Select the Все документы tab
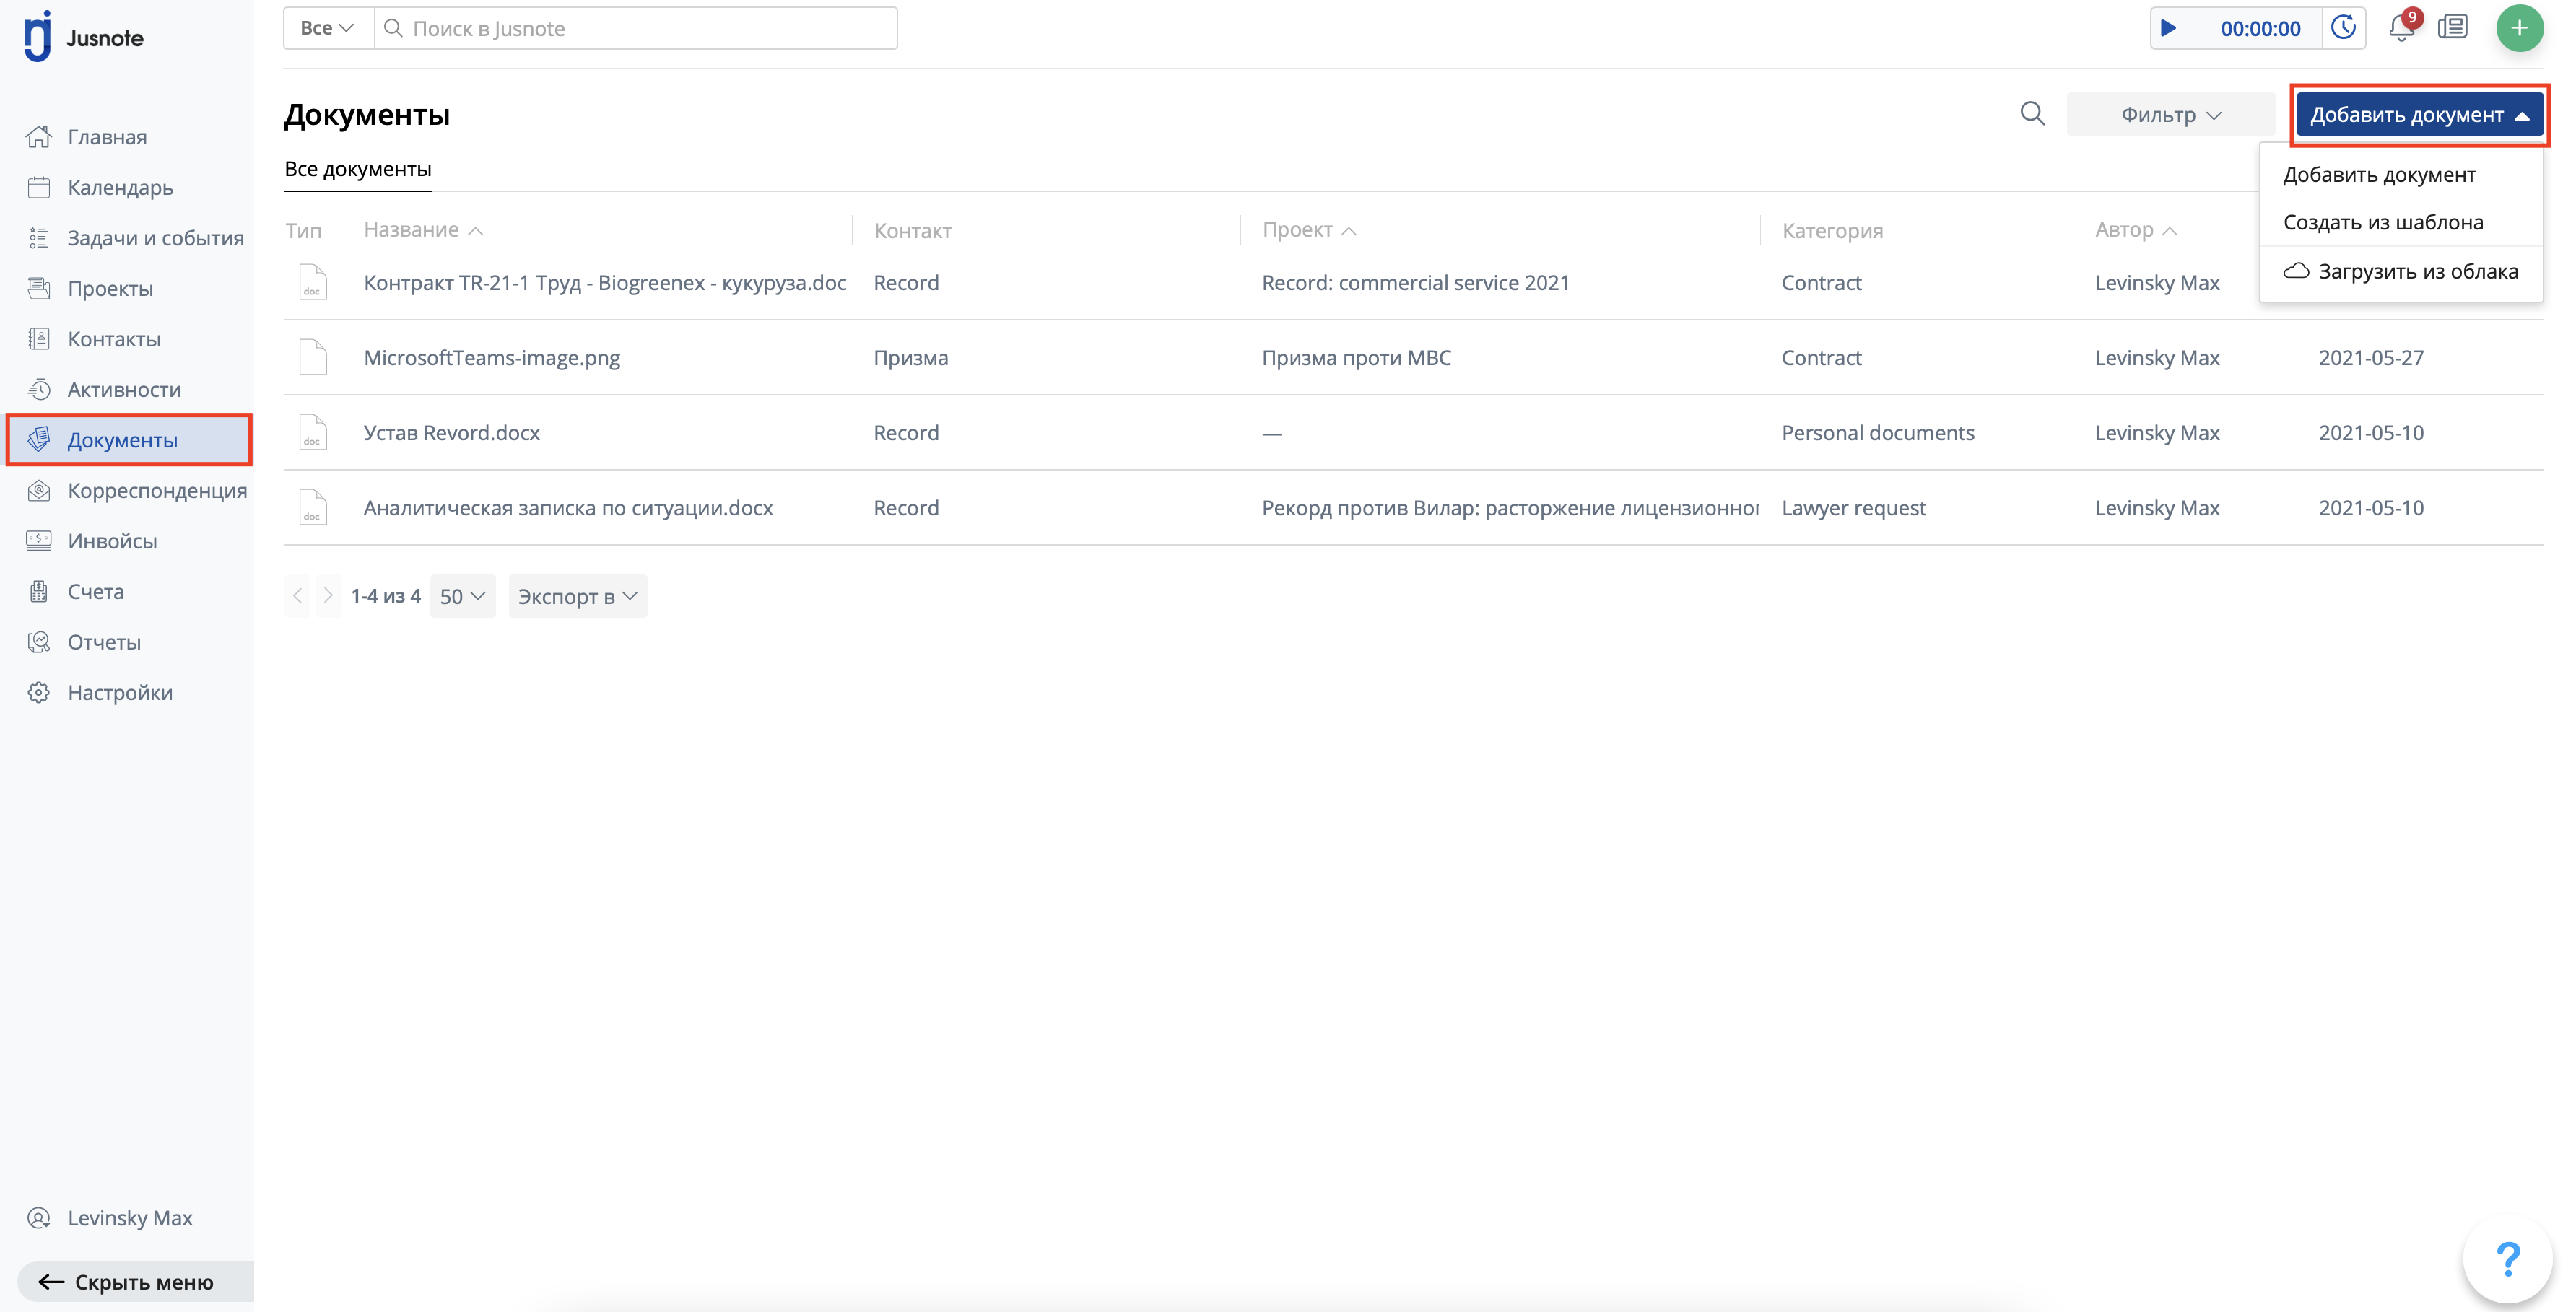Image resolution: width=2576 pixels, height=1312 pixels. [358, 169]
